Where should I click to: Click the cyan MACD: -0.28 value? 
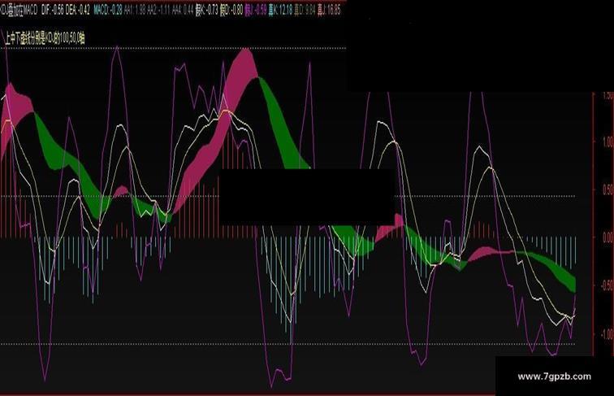pos(108,11)
